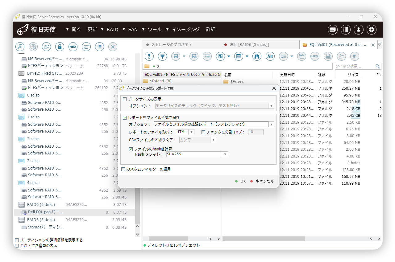Click the storage properties card icon

click(x=86, y=47)
